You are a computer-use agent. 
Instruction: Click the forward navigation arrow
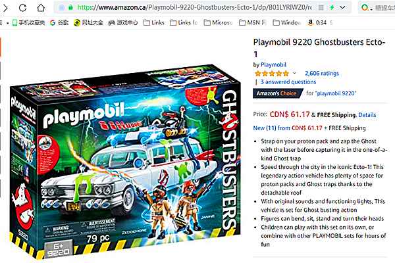5,8
